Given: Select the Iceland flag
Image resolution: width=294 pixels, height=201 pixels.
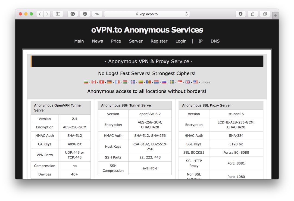Looking at the screenshot, I should (x=133, y=82).
